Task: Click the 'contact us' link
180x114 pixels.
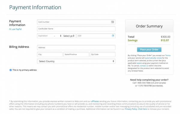Action: (x=144, y=66)
